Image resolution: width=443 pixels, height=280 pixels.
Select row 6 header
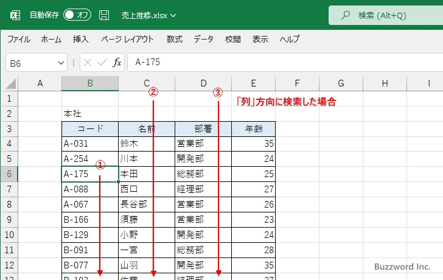(9, 173)
